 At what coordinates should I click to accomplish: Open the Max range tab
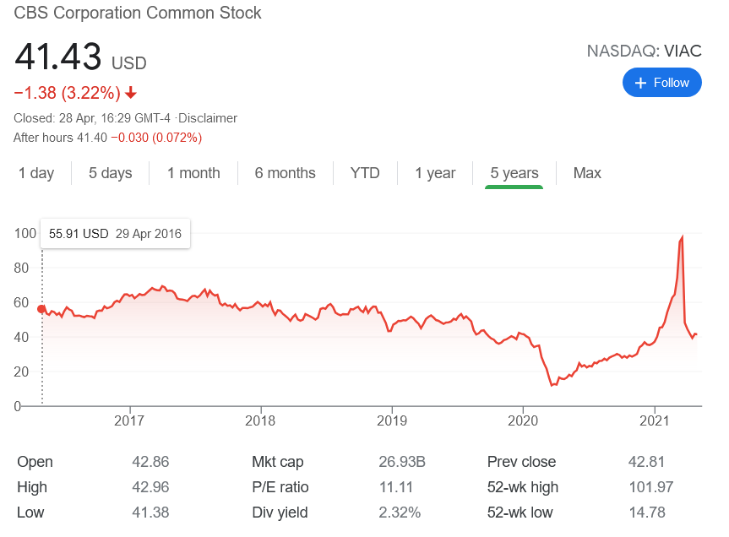coord(587,173)
